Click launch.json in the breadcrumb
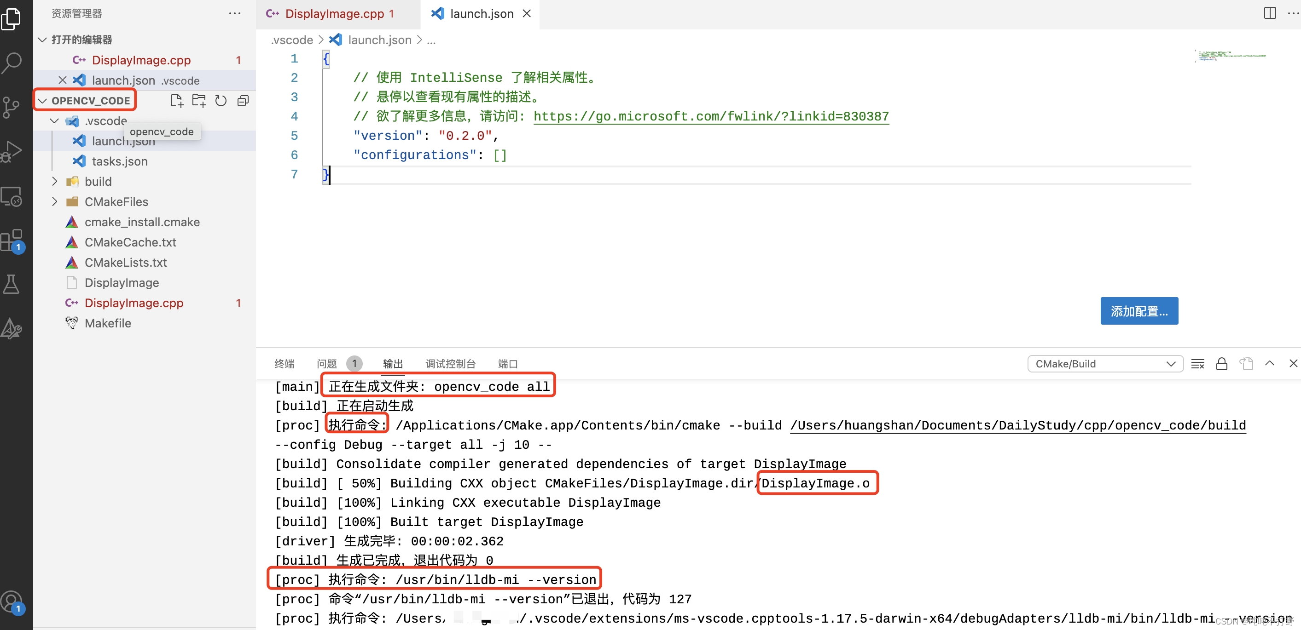This screenshot has height=630, width=1301. (379, 40)
